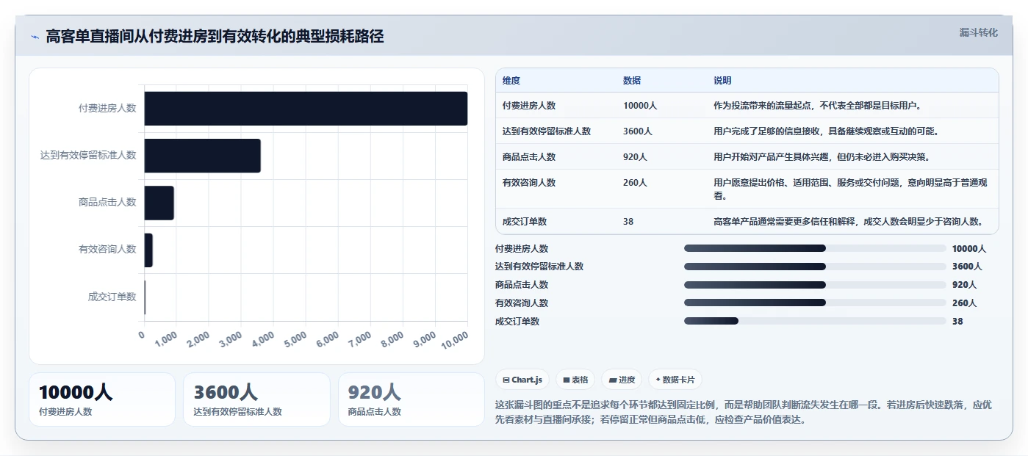
Task: Click the lightning icon before the page title
Action: pos(35,37)
